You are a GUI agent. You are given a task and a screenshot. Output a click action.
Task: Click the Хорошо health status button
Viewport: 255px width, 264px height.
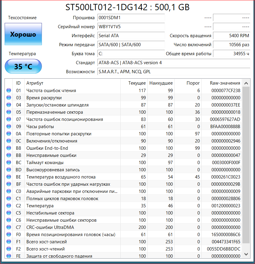[23, 34]
